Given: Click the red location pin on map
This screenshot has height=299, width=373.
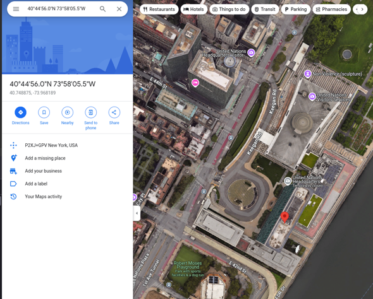Looking at the screenshot, I should coord(284,218).
